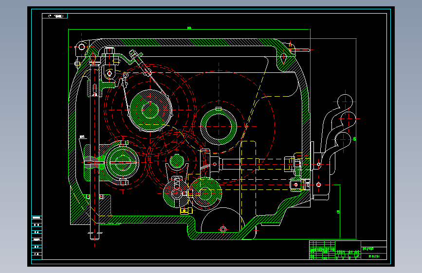Viewport: 422px width, 273px height.
Task: Click the hatched ring shaft in the center
Action: pos(219,126)
